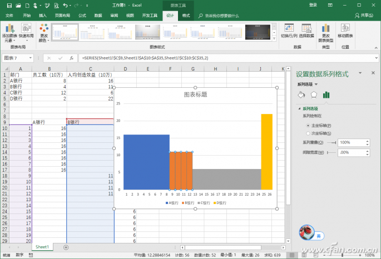
Task: Click the New document icon in quick access toolbar
Action: point(27,6)
